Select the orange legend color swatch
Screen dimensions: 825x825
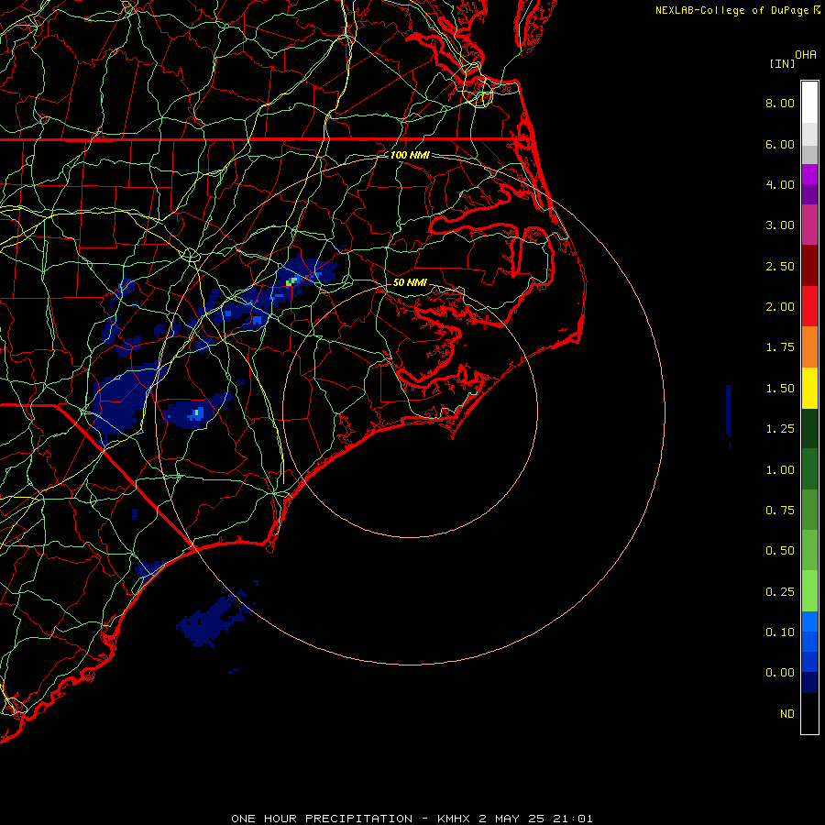[x=809, y=347]
